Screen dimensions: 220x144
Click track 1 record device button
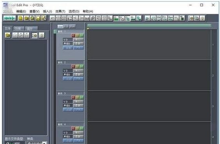[x=79, y=44]
